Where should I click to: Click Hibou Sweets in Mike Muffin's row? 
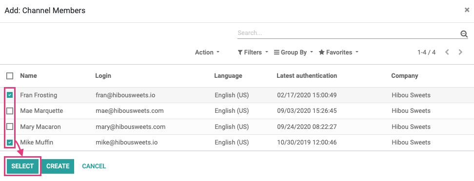(411, 143)
